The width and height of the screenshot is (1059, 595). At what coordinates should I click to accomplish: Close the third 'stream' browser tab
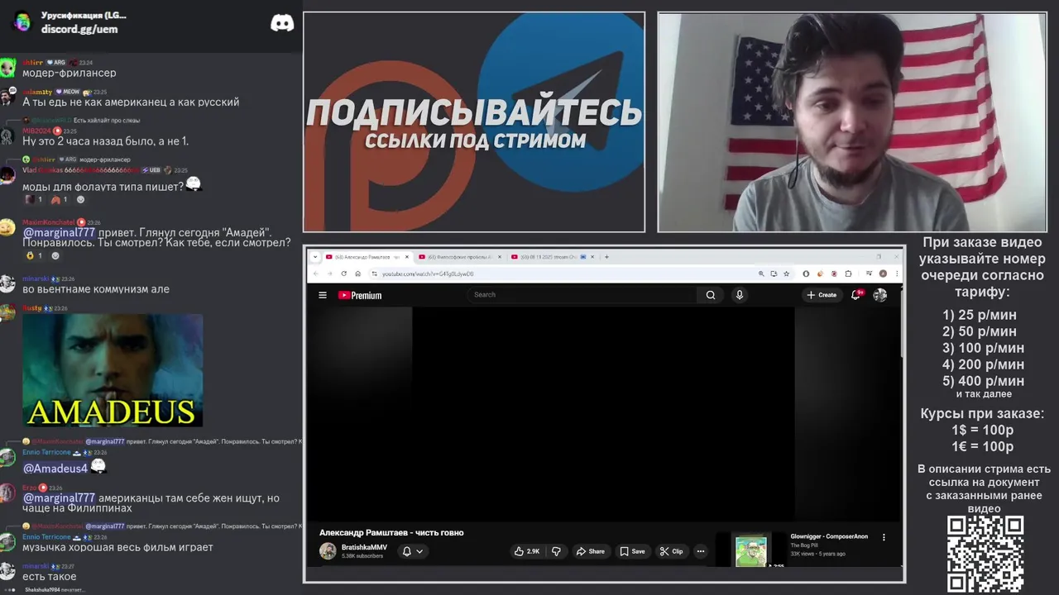[x=593, y=257]
